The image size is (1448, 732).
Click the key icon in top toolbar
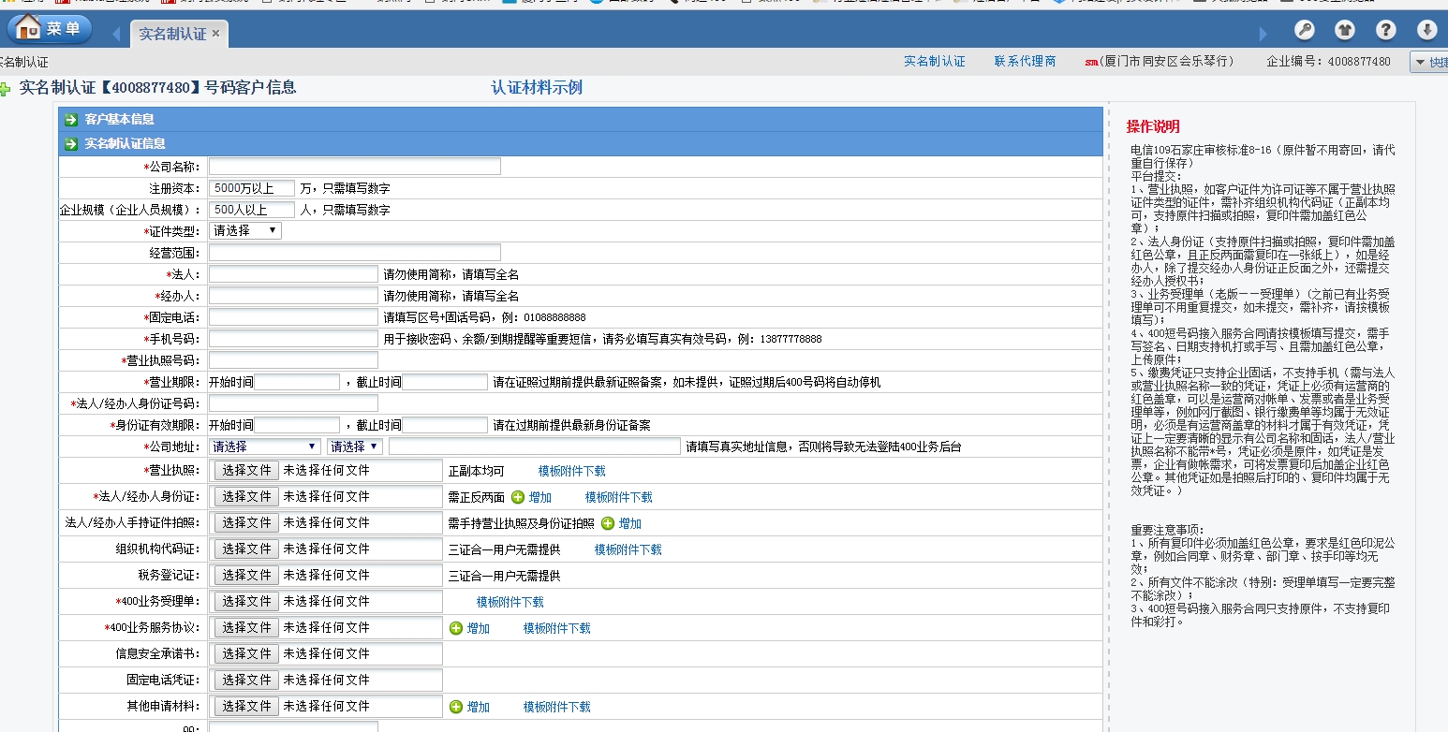pyautogui.click(x=1305, y=30)
